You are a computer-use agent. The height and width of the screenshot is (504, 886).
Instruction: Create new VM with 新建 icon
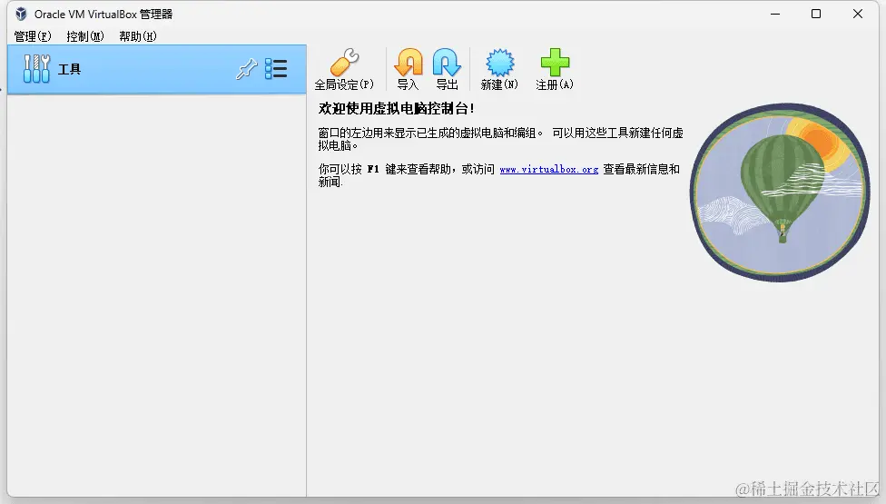(x=499, y=63)
